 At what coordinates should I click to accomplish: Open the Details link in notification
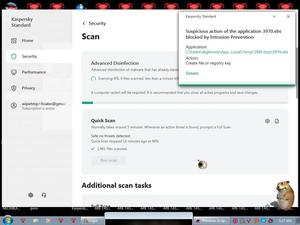[192, 73]
